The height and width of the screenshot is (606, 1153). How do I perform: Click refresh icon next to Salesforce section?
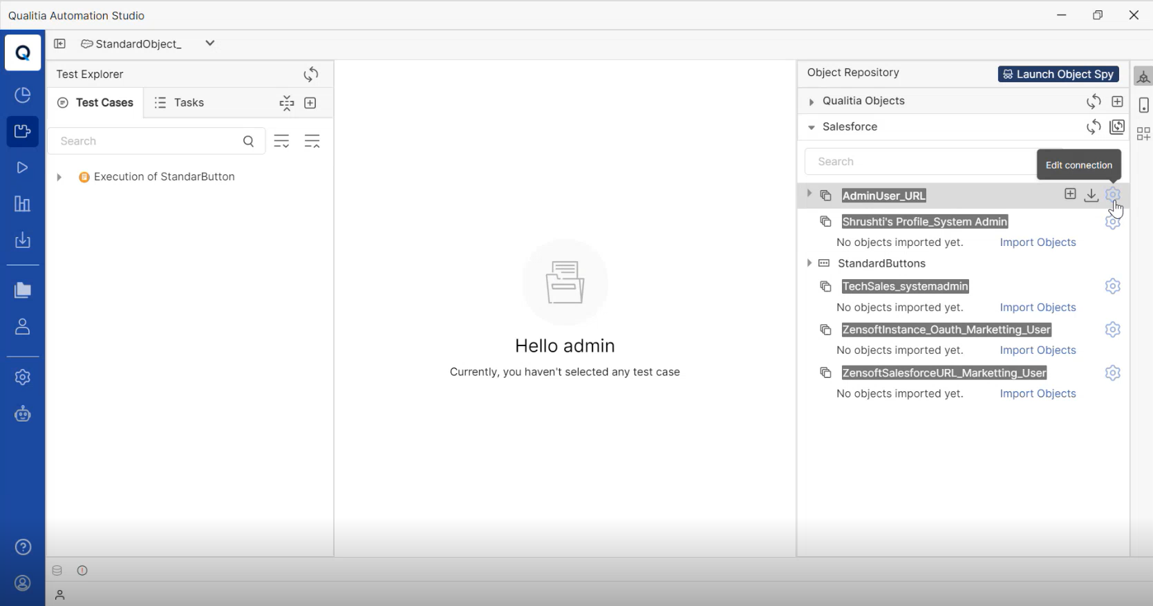pos(1093,127)
